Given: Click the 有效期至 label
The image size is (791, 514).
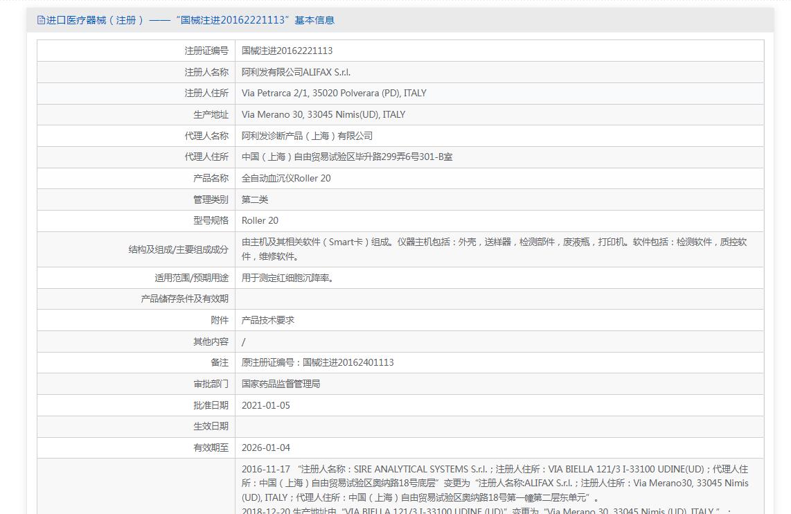Looking at the screenshot, I should tap(211, 448).
